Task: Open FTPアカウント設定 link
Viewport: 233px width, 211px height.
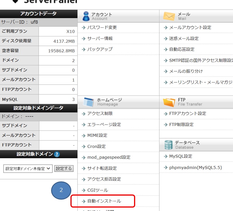Action: [187, 113]
